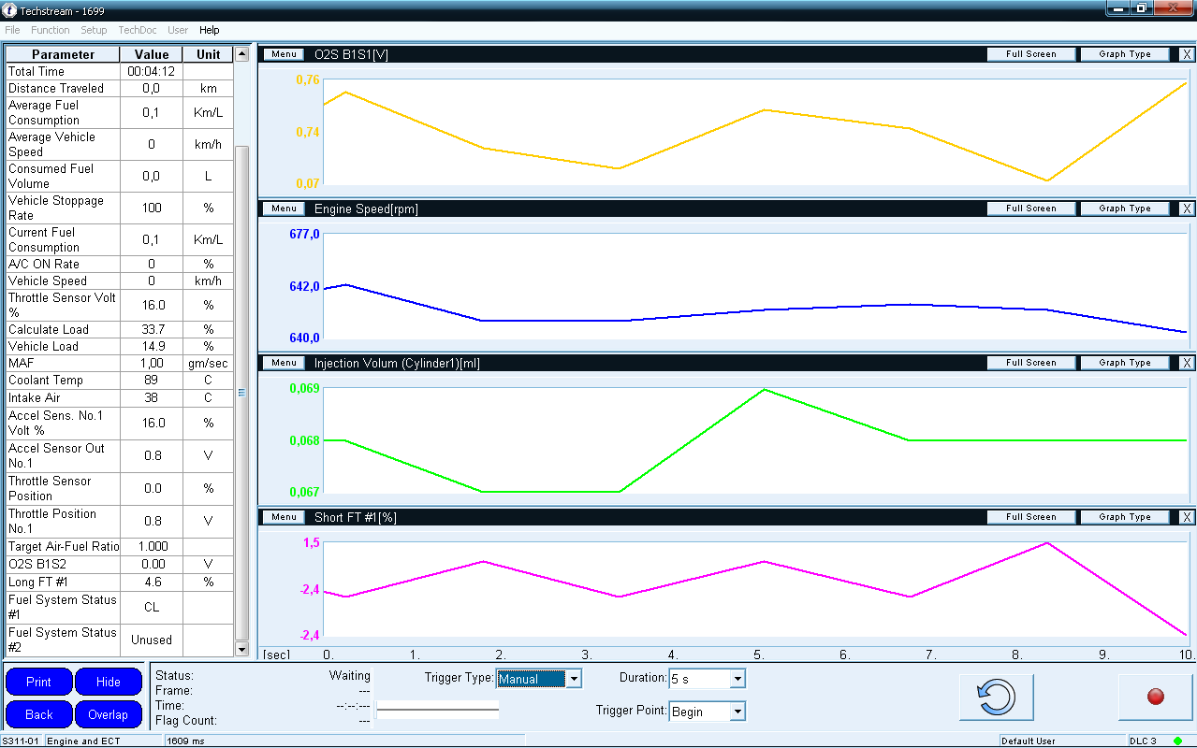Close the O2S B1S1 graph
Viewport: 1197px width, 748px height.
(1187, 54)
